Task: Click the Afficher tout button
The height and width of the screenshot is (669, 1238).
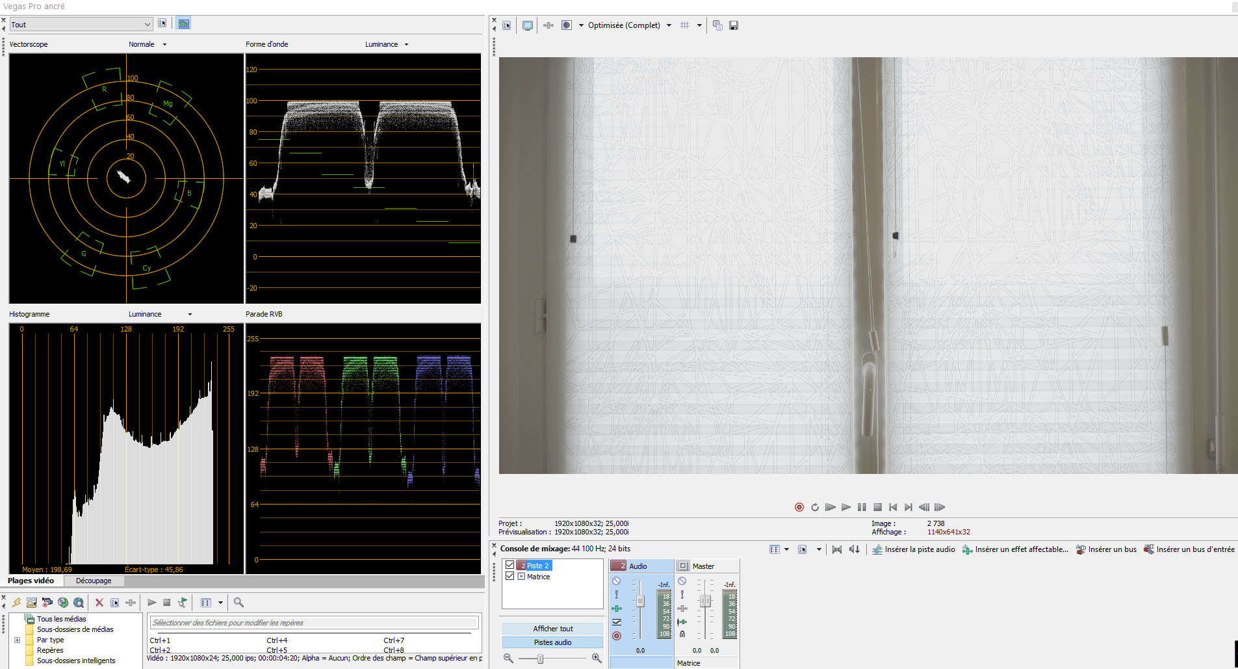Action: tap(552, 629)
